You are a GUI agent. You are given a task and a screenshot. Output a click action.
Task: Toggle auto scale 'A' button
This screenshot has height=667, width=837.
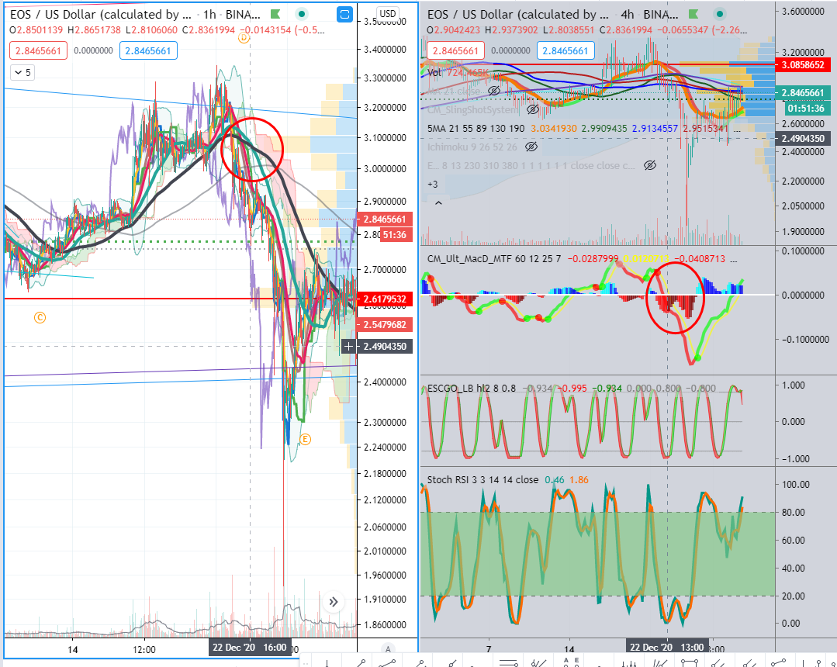pyautogui.click(x=388, y=649)
